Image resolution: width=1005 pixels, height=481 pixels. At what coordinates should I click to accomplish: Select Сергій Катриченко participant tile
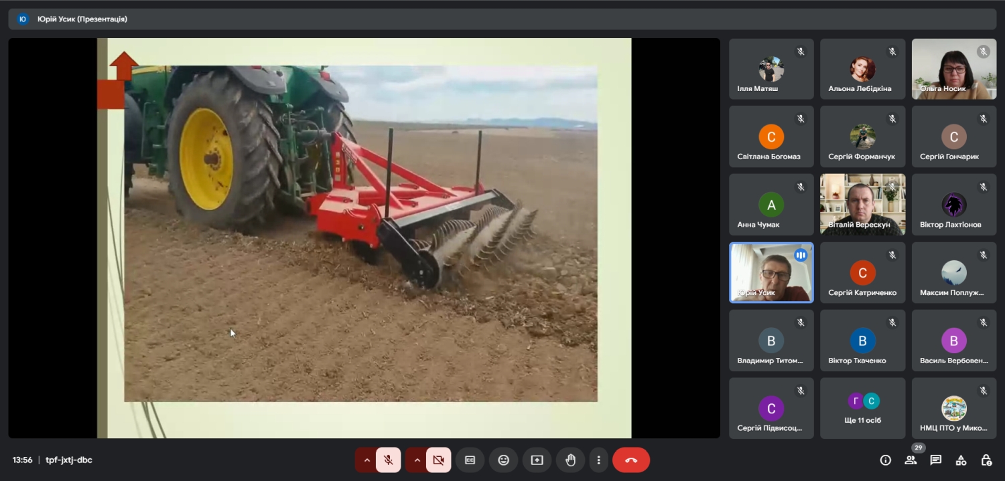862,273
